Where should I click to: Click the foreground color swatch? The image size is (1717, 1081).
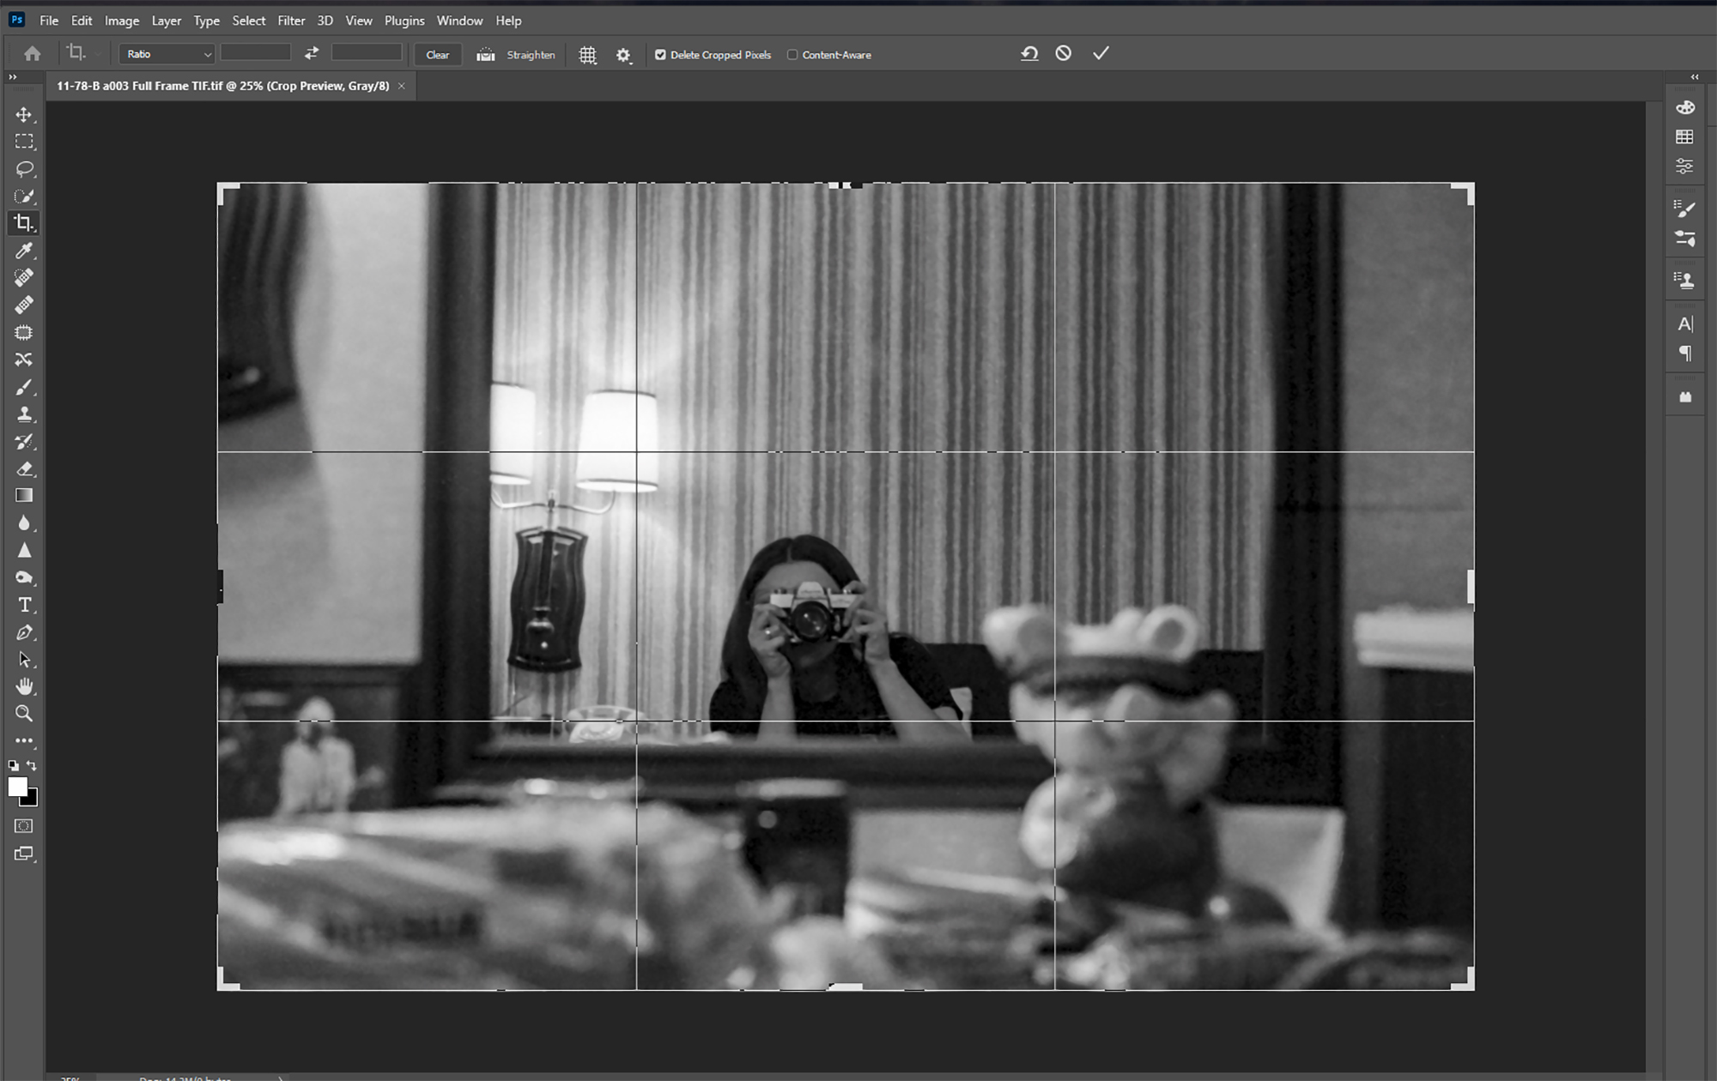[x=17, y=787]
